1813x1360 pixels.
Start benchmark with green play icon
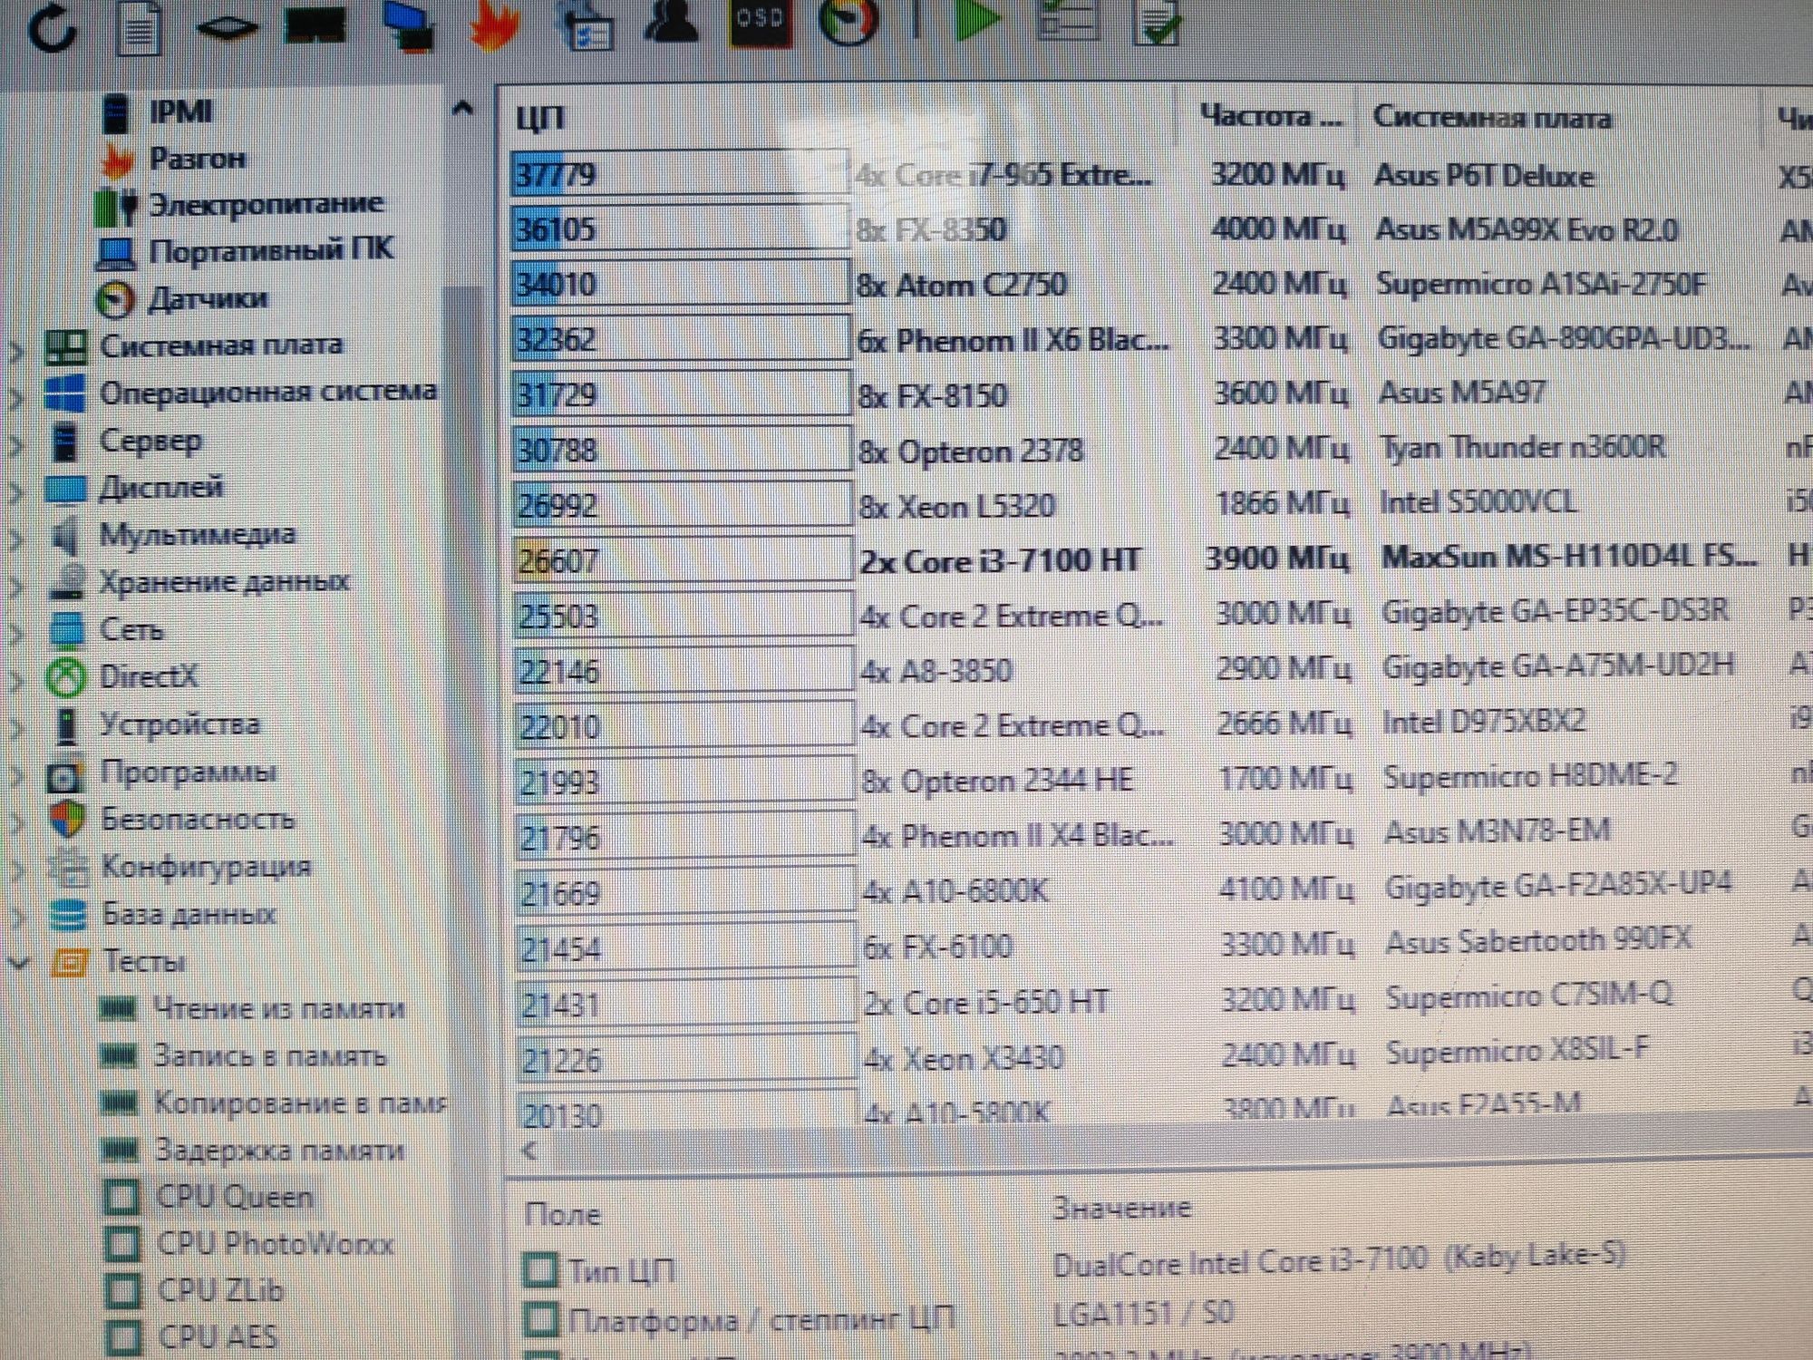(x=977, y=22)
